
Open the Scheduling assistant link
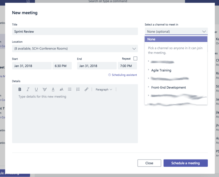pyautogui.click(x=122, y=75)
